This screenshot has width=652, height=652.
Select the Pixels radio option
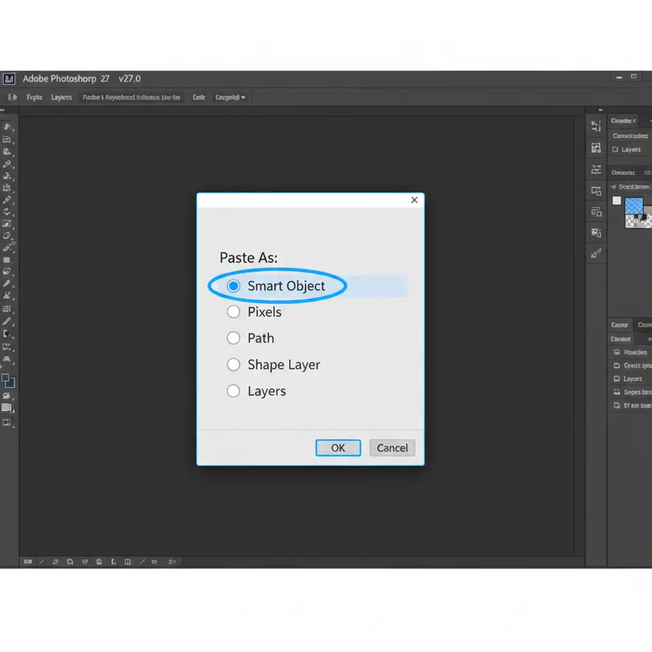point(234,312)
